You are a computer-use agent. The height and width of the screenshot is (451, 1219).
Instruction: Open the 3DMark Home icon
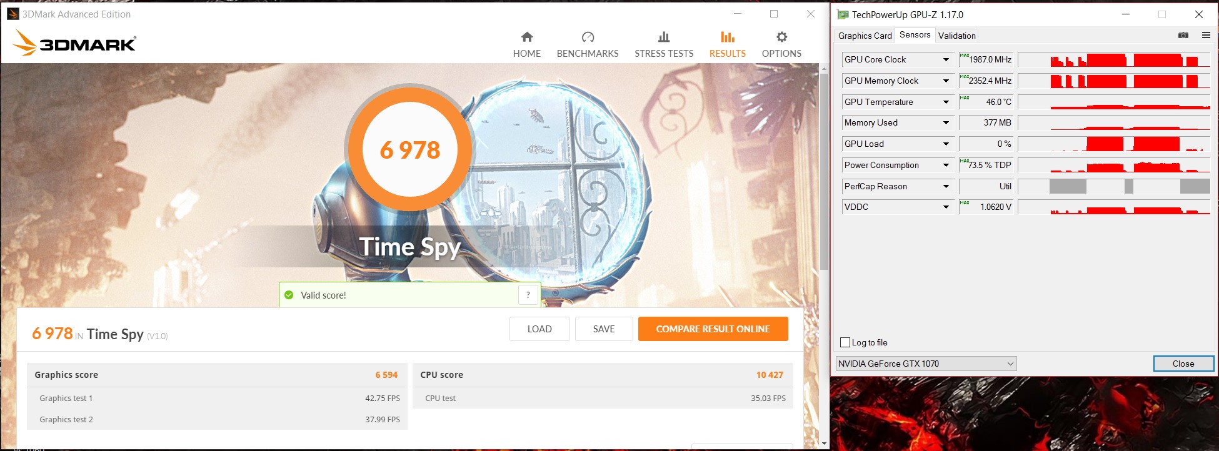[527, 37]
